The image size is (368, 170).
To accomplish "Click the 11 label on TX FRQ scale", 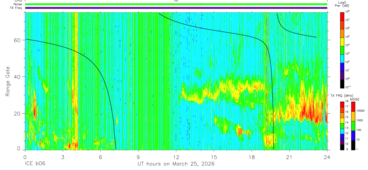I will 347,138.
